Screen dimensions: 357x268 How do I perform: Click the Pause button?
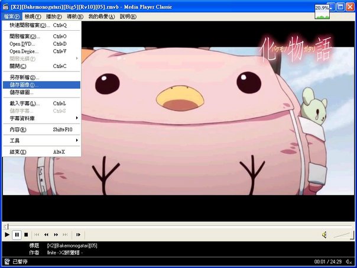tap(17, 234)
